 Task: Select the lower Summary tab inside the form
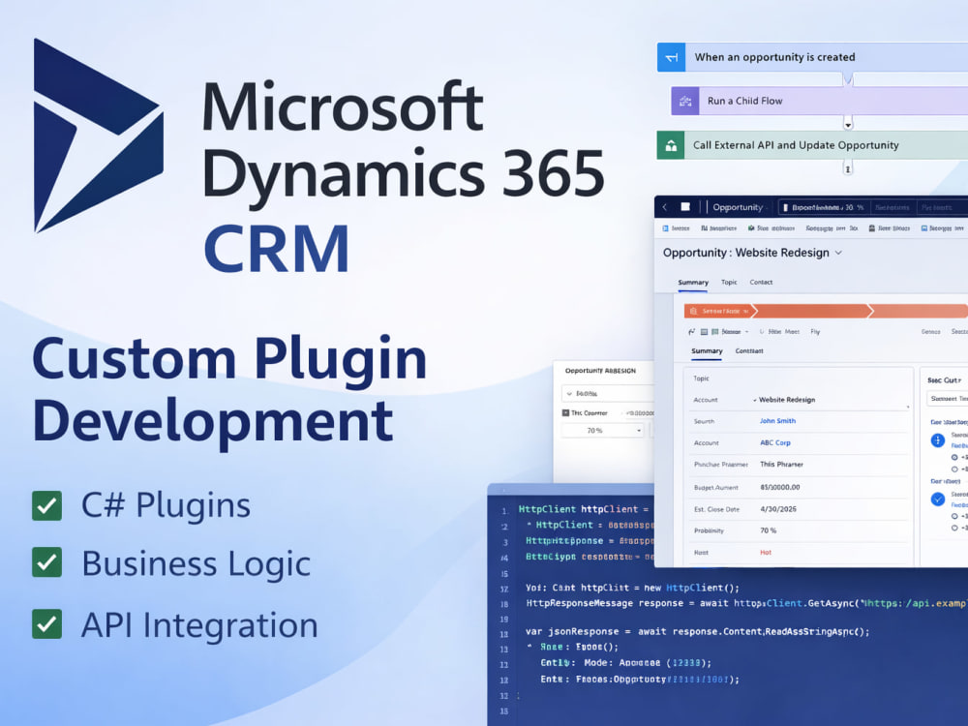[x=707, y=350]
